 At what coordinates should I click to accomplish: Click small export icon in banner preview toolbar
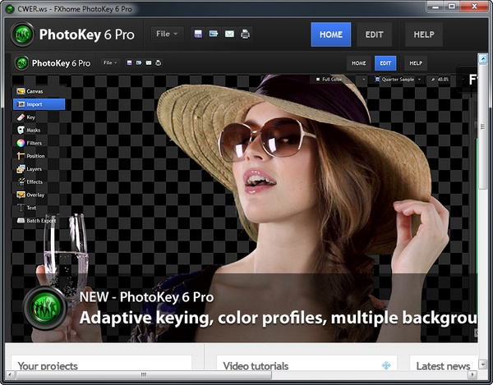click(x=139, y=63)
